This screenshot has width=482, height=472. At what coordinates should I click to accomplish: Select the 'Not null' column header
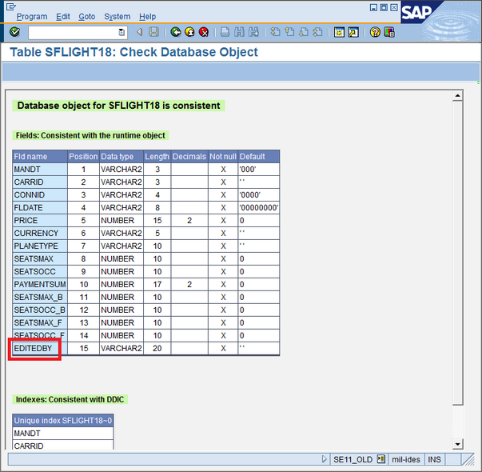223,156
